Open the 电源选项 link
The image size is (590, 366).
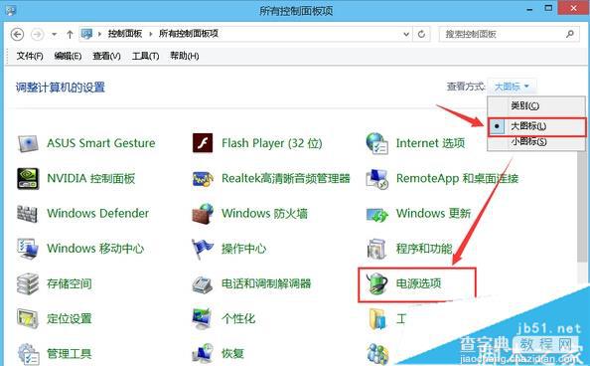[x=418, y=283]
